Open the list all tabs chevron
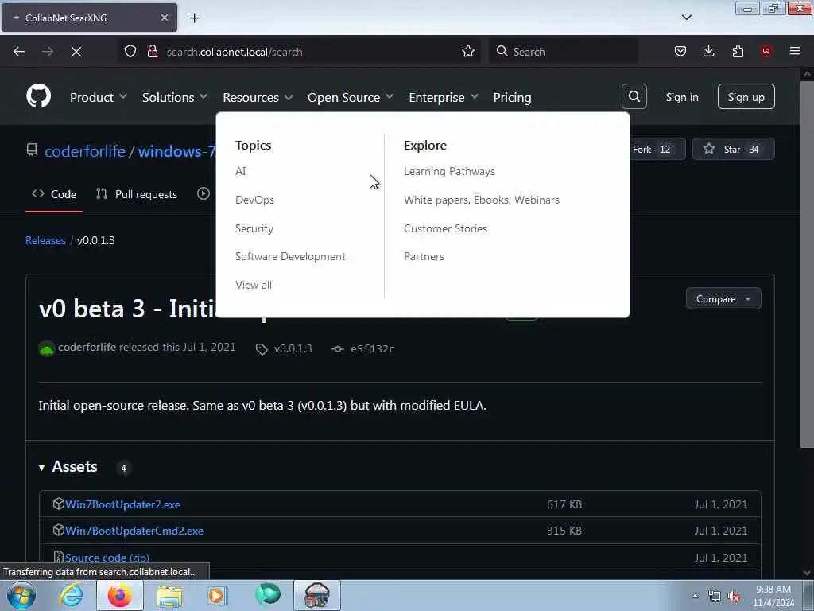 (686, 18)
